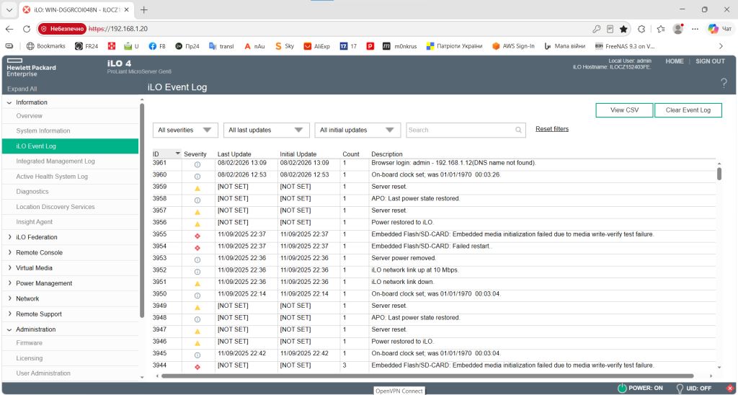738x395 pixels.
Task: Click the Небезпечно security warning badge
Action: [62, 29]
